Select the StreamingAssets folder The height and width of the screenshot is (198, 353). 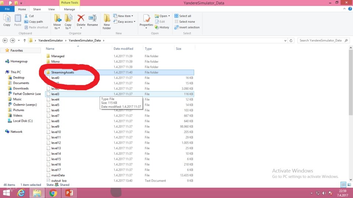coord(120,72)
